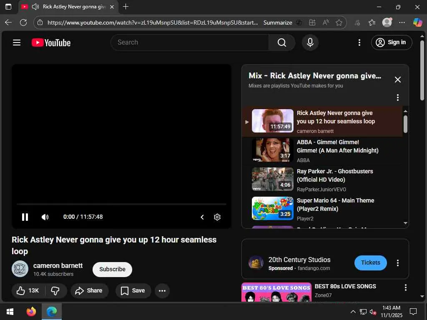Open cameron barnett channel avatar
This screenshot has height=320, width=427.
point(20,269)
